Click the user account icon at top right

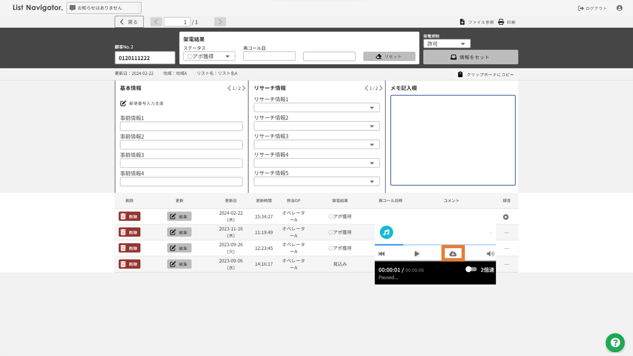(619, 8)
